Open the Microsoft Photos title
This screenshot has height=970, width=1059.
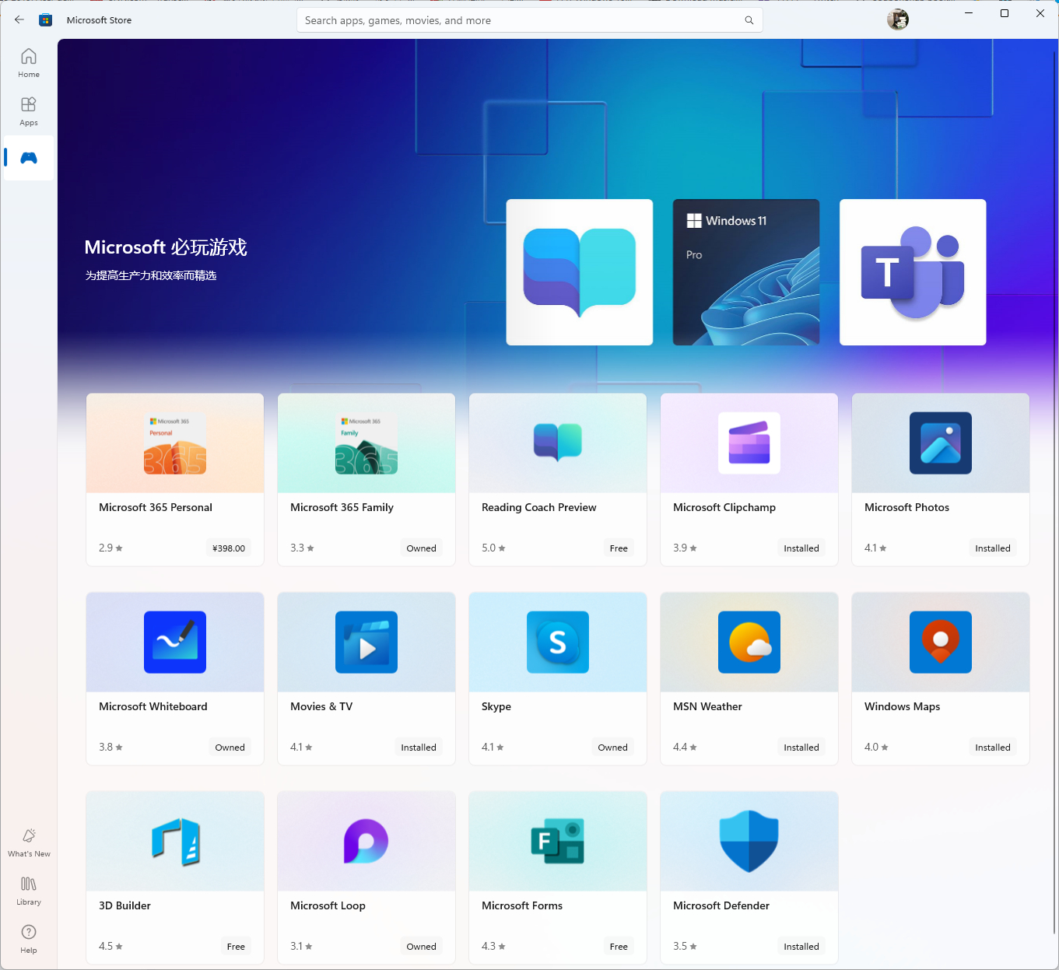tap(906, 507)
